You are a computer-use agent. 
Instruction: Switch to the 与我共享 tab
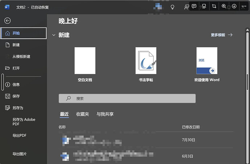point(105,114)
